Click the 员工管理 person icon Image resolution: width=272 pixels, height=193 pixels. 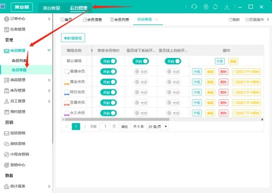tap(6, 101)
